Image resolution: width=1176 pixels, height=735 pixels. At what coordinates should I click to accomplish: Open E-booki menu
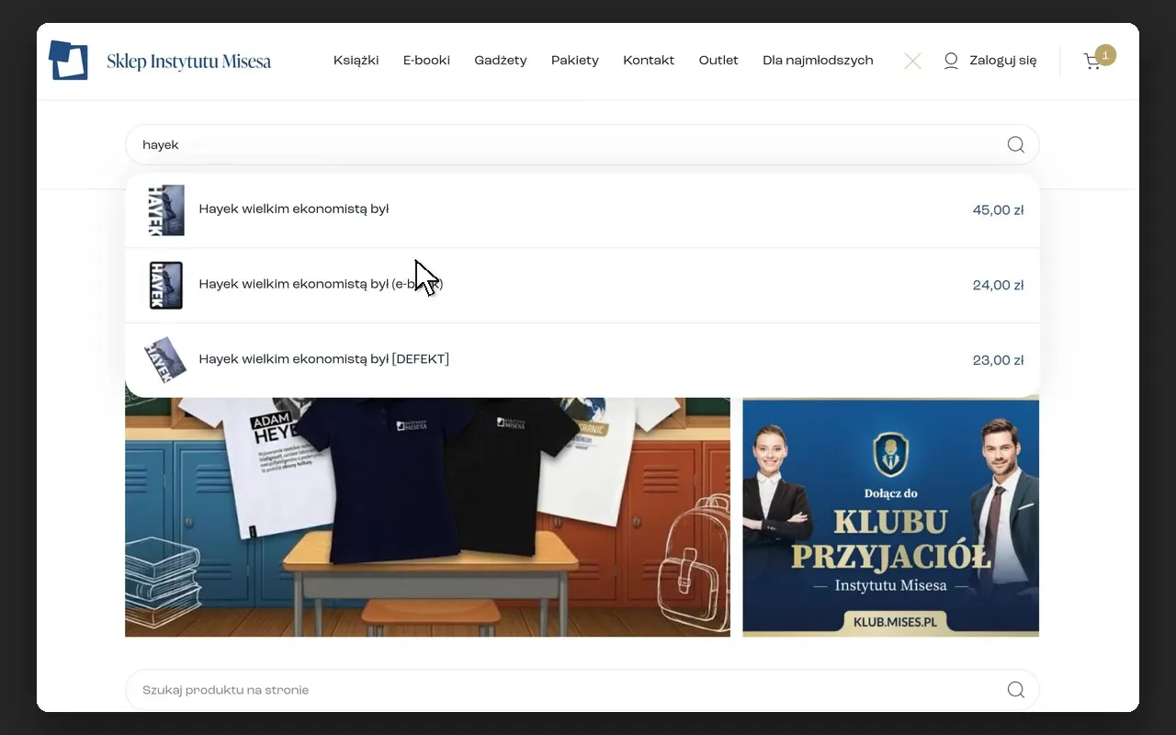[426, 61]
